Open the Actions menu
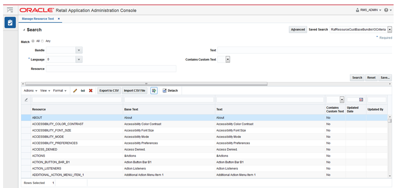 pos(30,90)
